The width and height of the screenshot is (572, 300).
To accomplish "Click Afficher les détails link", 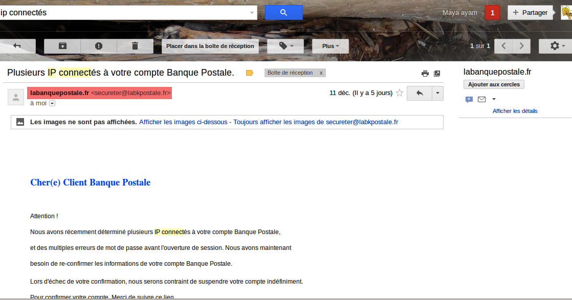I will 515,111.
